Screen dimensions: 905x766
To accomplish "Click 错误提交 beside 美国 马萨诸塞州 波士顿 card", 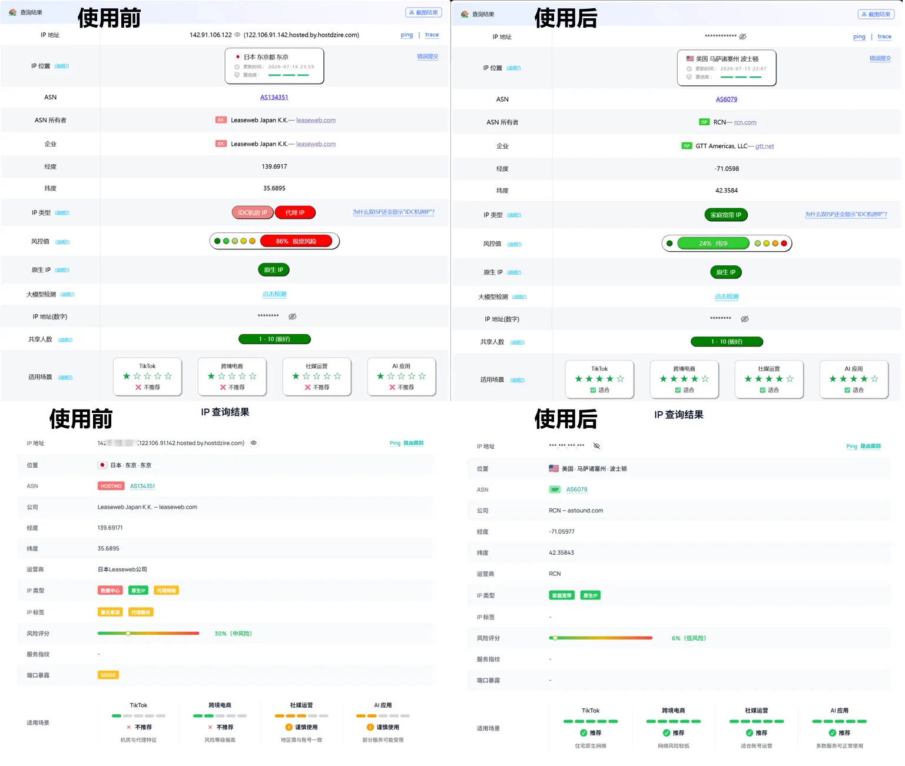I will tap(880, 58).
